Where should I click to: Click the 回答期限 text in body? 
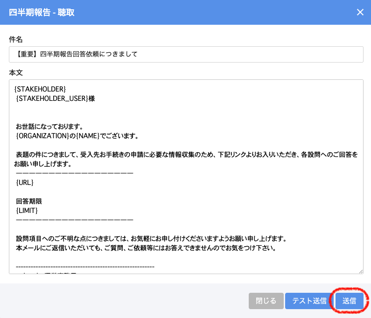click(x=29, y=201)
